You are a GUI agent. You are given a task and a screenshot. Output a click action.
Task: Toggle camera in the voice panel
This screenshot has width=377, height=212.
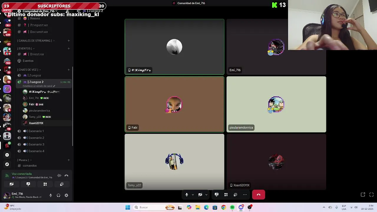coord(11,184)
